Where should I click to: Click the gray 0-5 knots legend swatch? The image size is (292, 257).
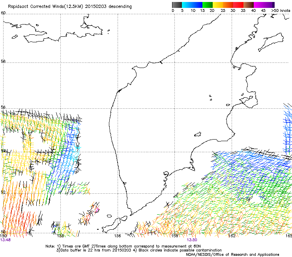click(177, 5)
